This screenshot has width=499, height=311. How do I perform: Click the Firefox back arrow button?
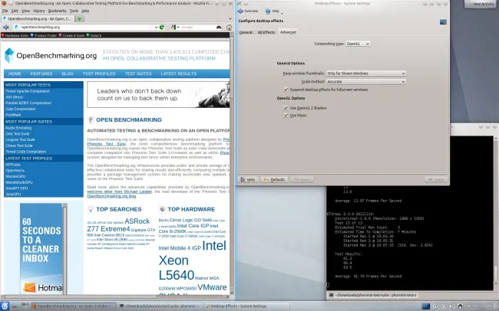click(x=8, y=27)
